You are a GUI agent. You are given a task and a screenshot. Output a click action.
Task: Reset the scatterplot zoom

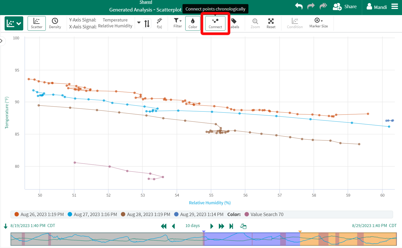[x=271, y=23]
